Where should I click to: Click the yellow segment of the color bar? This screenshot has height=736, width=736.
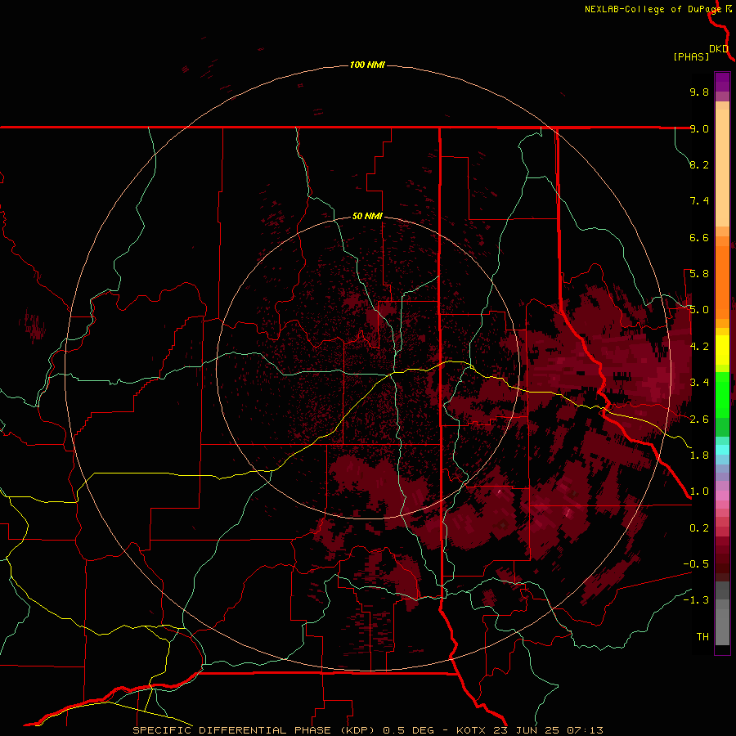click(722, 350)
